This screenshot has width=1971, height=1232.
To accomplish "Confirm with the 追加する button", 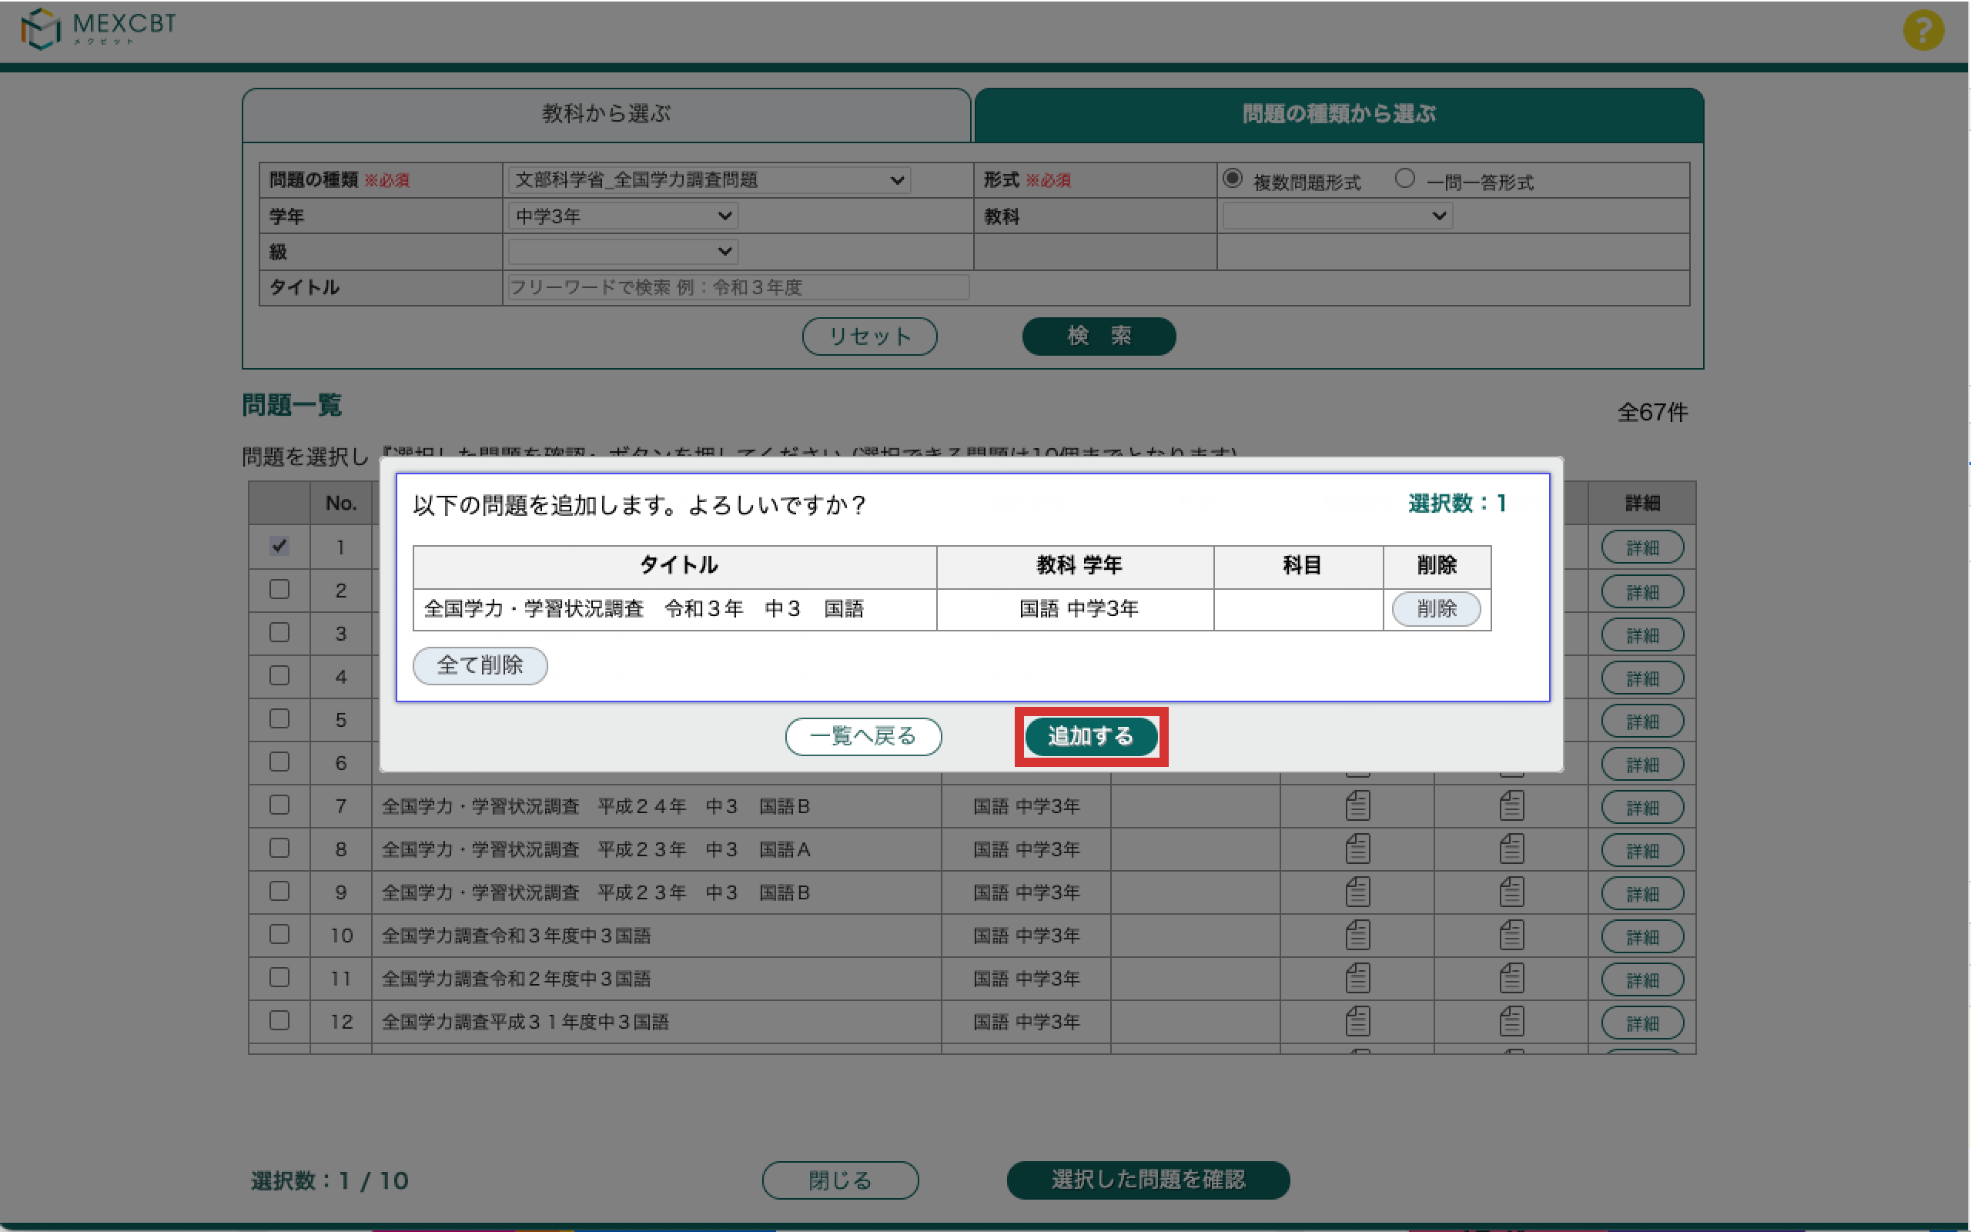I will coord(1090,737).
